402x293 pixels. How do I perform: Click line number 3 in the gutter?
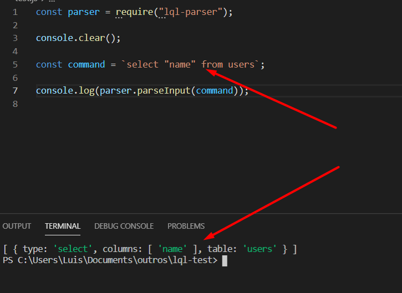click(x=15, y=38)
